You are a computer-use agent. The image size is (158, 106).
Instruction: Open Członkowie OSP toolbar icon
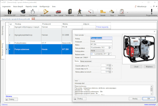point(10,12)
